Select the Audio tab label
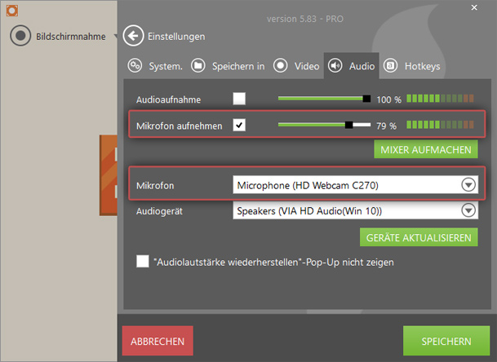Image resolution: width=497 pixels, height=362 pixels. pyautogui.click(x=362, y=66)
